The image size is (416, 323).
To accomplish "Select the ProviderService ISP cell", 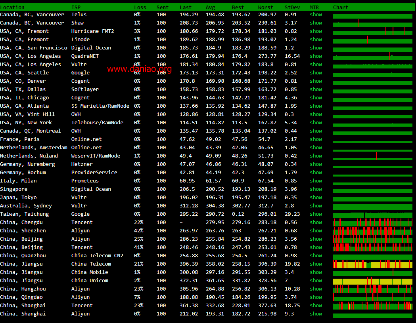I will coord(94,172).
